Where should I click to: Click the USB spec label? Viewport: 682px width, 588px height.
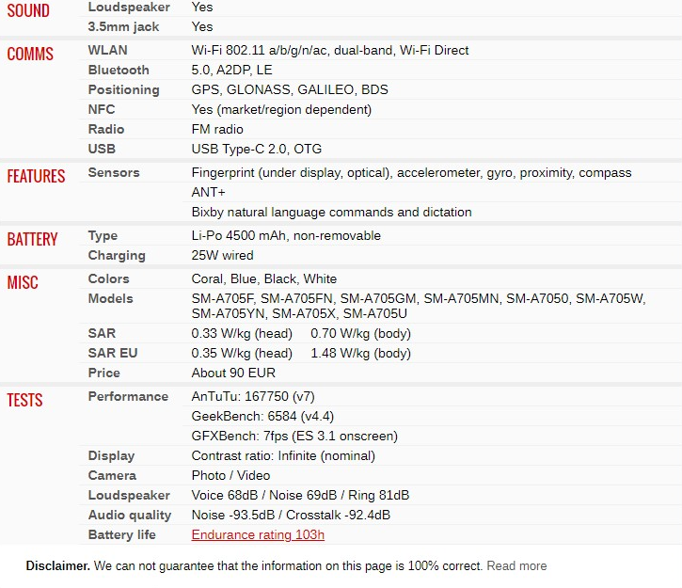[102, 149]
